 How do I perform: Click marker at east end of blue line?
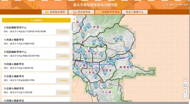[130, 57]
